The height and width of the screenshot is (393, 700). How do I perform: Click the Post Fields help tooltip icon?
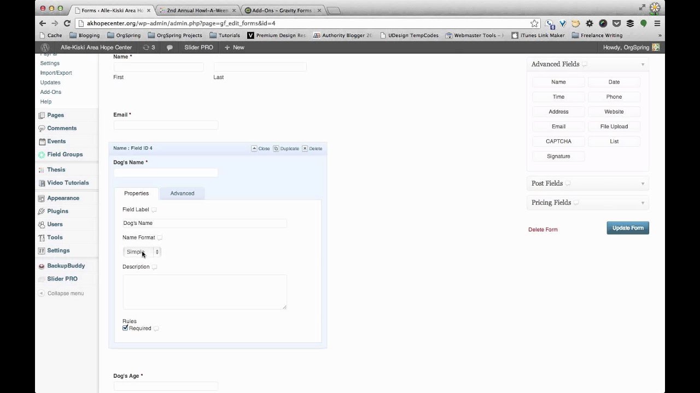click(568, 183)
